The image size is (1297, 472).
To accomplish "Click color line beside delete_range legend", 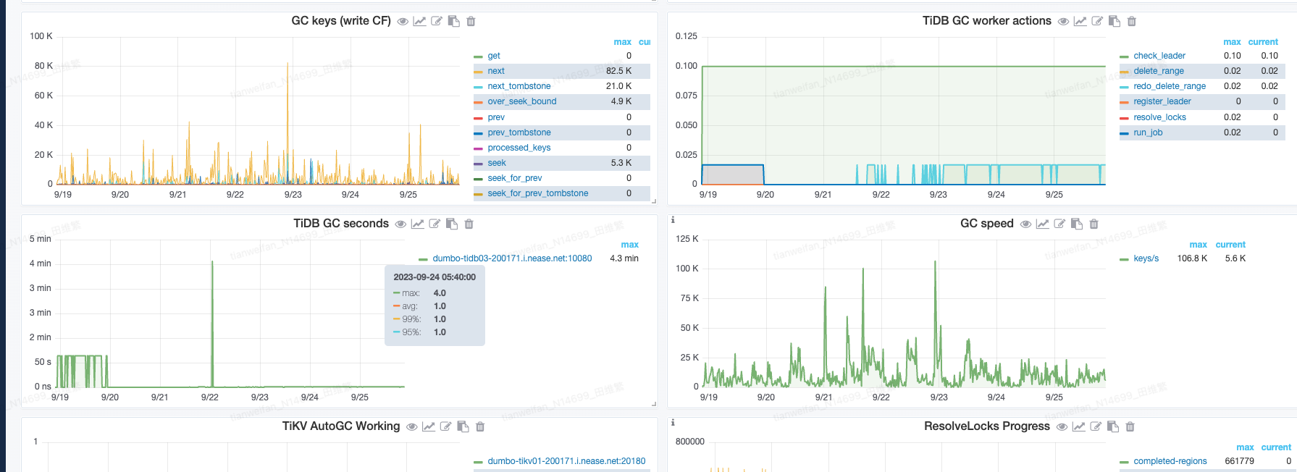I will pos(1124,72).
